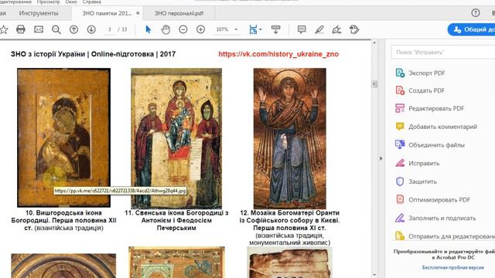
Task: Switch to ЗНО персоналії.pdf tab
Action: point(179,13)
